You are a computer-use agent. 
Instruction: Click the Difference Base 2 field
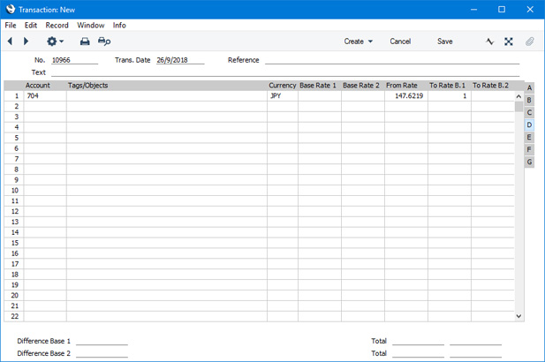(x=102, y=353)
